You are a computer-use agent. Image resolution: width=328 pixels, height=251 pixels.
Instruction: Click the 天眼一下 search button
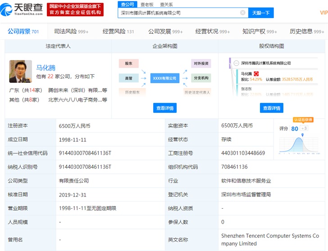261,13
